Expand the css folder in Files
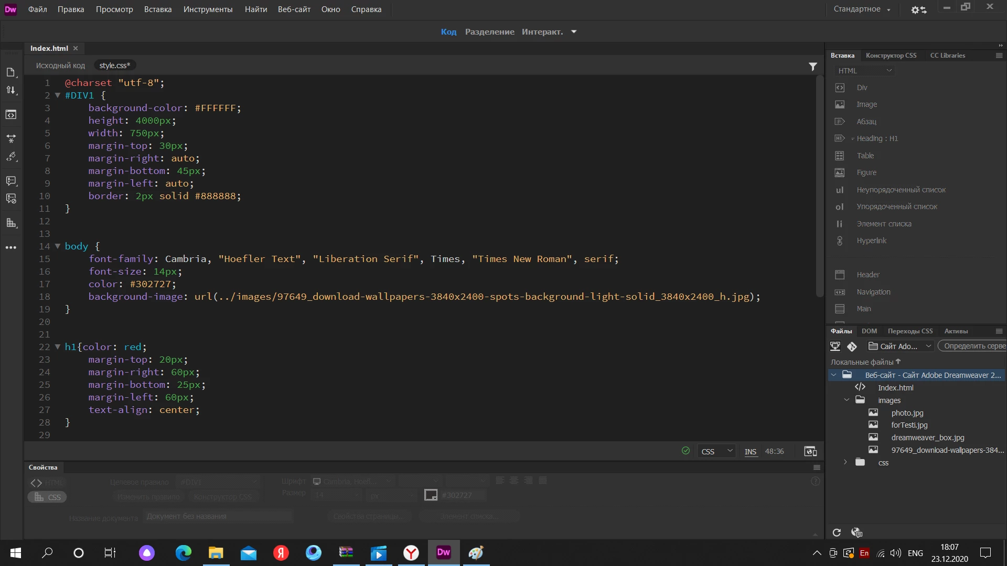The image size is (1007, 566). [x=845, y=462]
